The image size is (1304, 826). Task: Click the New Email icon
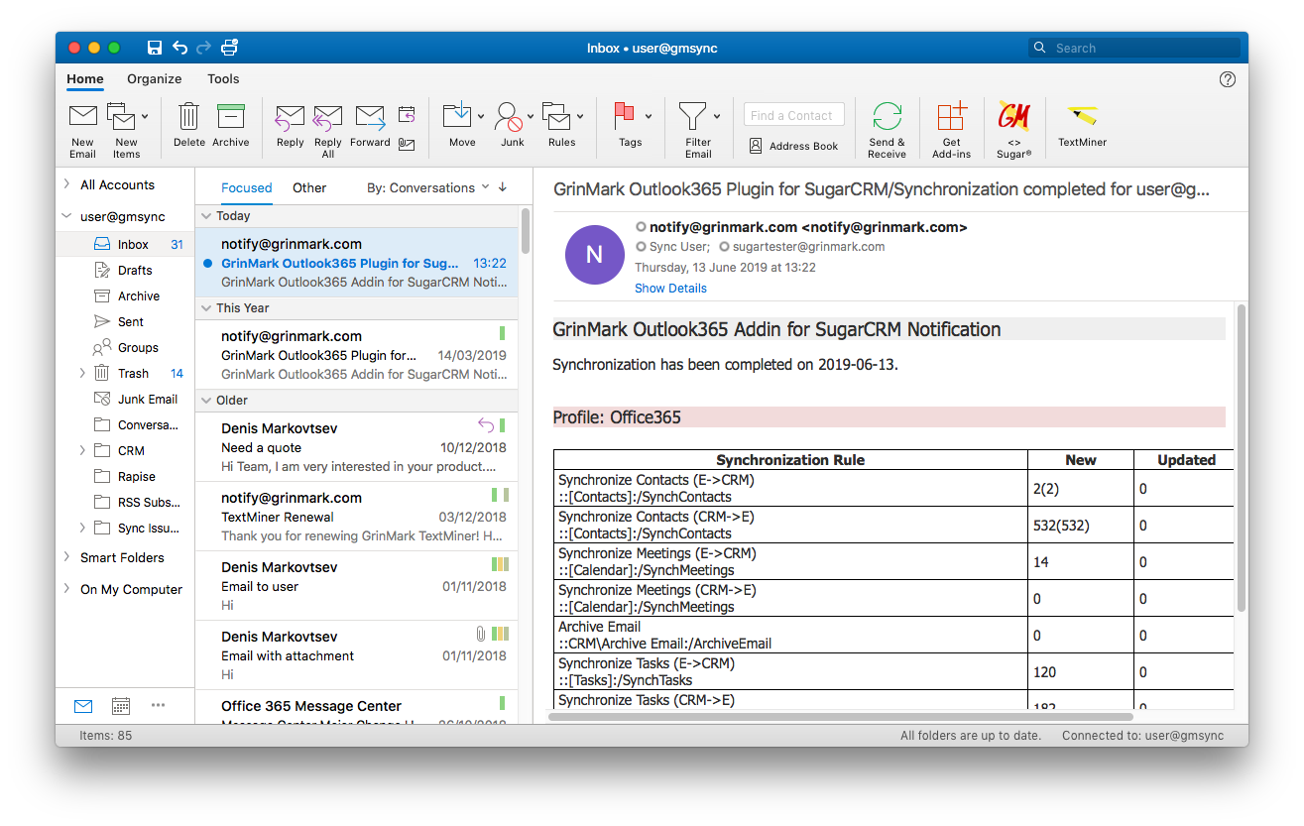[83, 116]
